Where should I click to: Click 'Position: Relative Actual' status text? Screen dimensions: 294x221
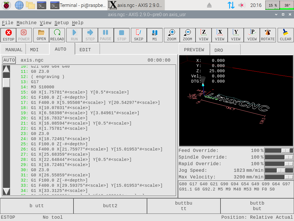(x=257, y=217)
